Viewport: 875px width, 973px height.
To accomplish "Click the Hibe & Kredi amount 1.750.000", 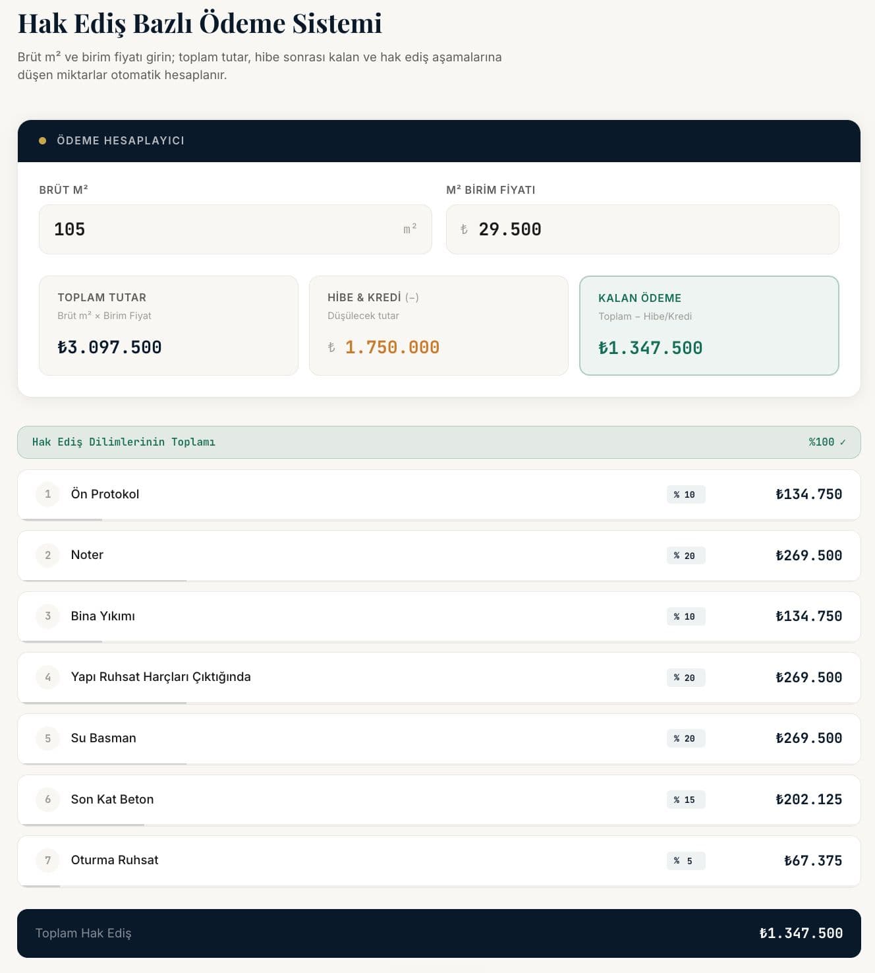I will (392, 347).
